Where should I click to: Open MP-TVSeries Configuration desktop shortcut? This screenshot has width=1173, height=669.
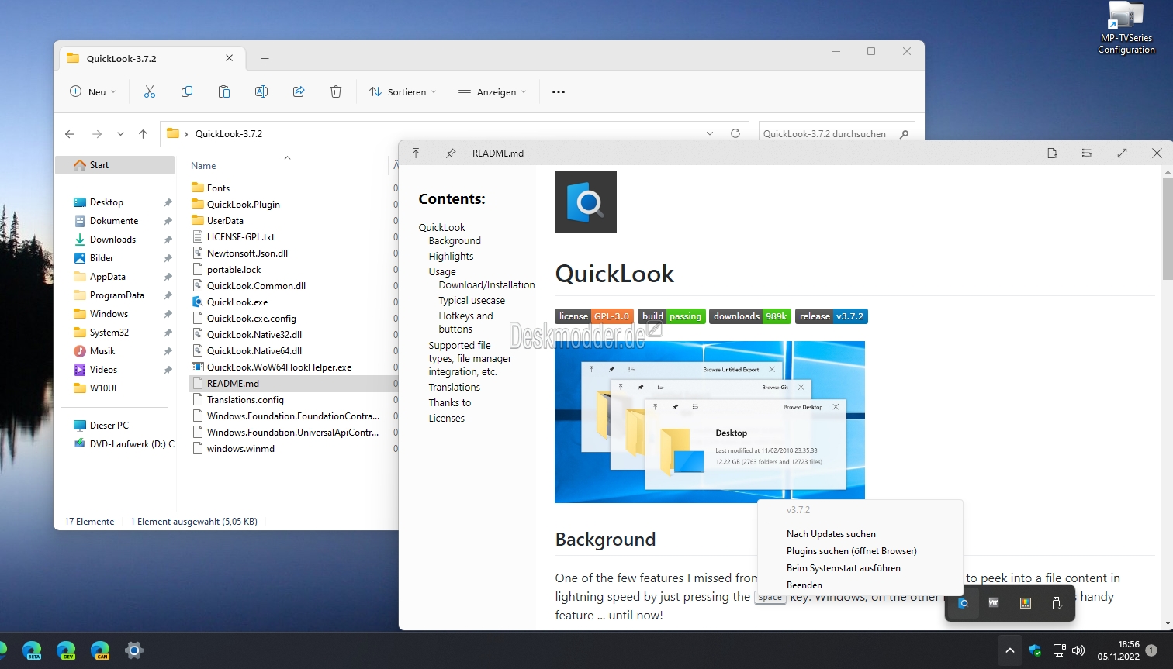pyautogui.click(x=1126, y=28)
